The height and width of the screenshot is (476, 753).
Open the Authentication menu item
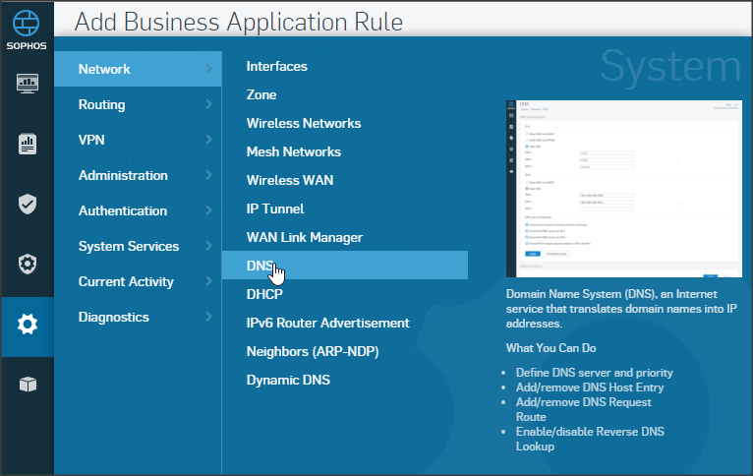click(x=123, y=210)
